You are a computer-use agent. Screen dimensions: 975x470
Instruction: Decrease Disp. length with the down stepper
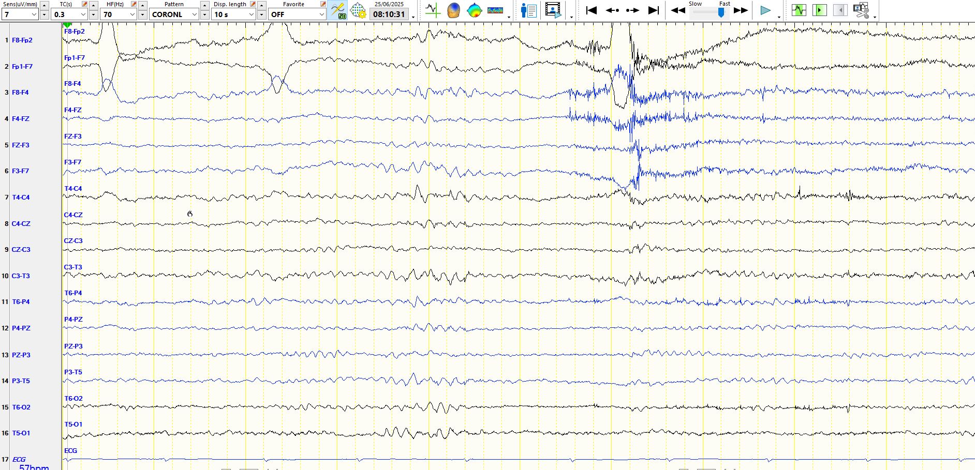(x=262, y=15)
